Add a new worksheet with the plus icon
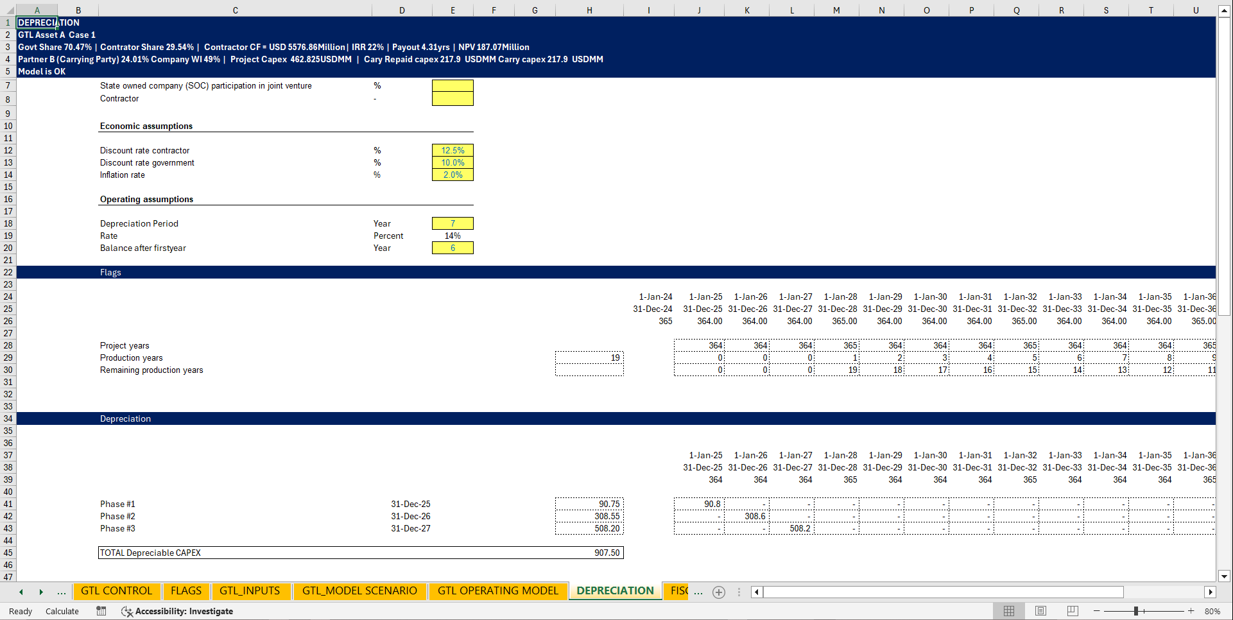1233x620 pixels. (718, 592)
